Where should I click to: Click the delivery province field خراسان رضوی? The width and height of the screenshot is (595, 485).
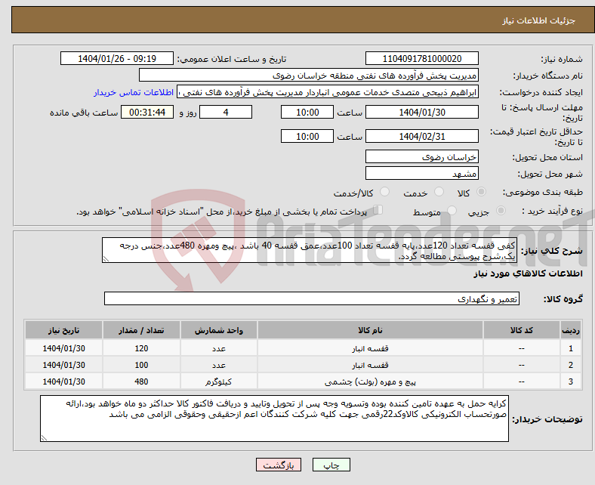click(x=421, y=156)
